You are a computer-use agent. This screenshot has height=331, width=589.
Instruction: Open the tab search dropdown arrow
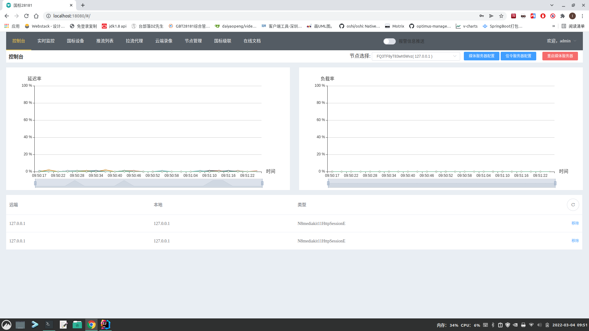pos(552,5)
